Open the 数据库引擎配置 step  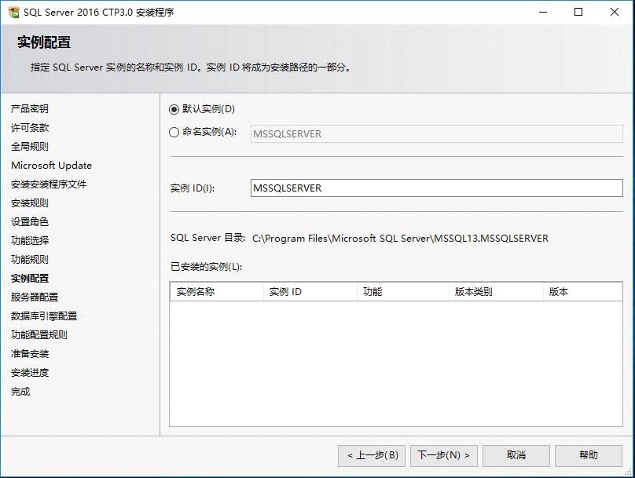click(x=43, y=316)
